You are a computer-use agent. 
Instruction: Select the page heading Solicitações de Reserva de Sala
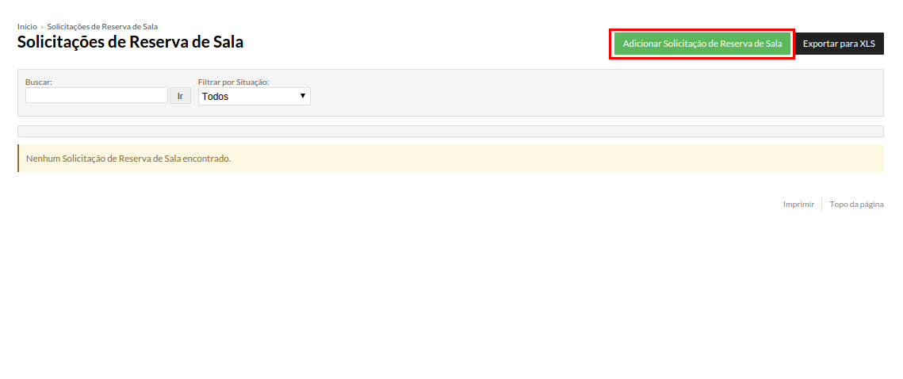click(130, 42)
